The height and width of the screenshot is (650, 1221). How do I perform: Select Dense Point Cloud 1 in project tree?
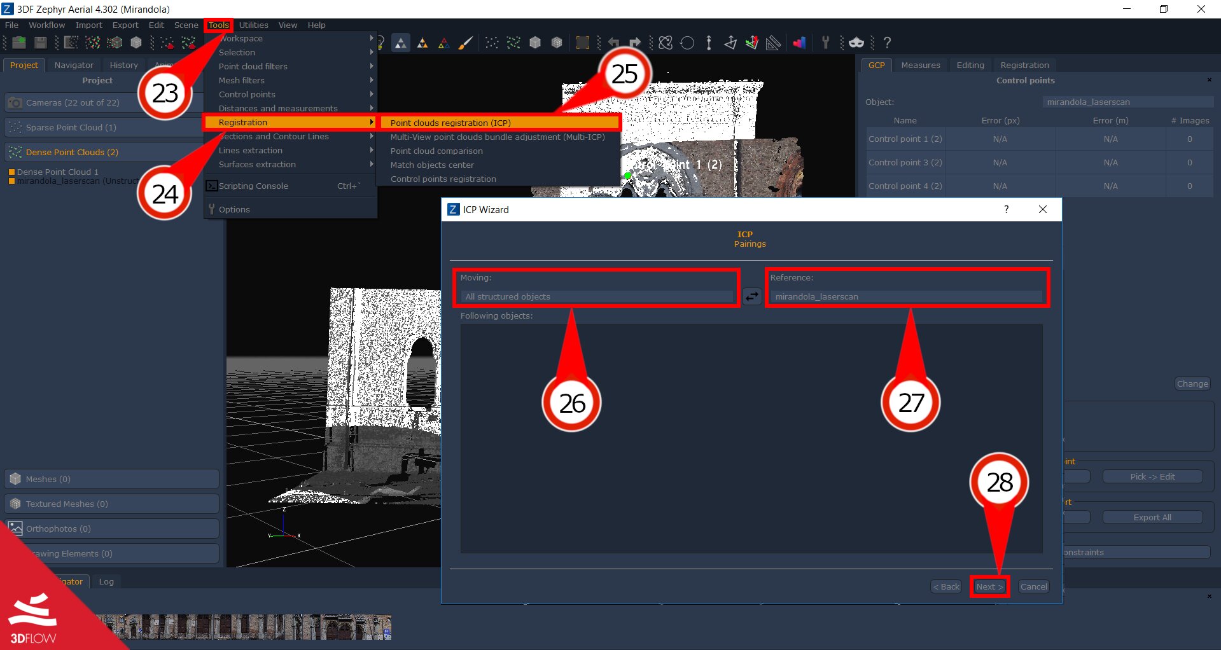pyautogui.click(x=57, y=172)
